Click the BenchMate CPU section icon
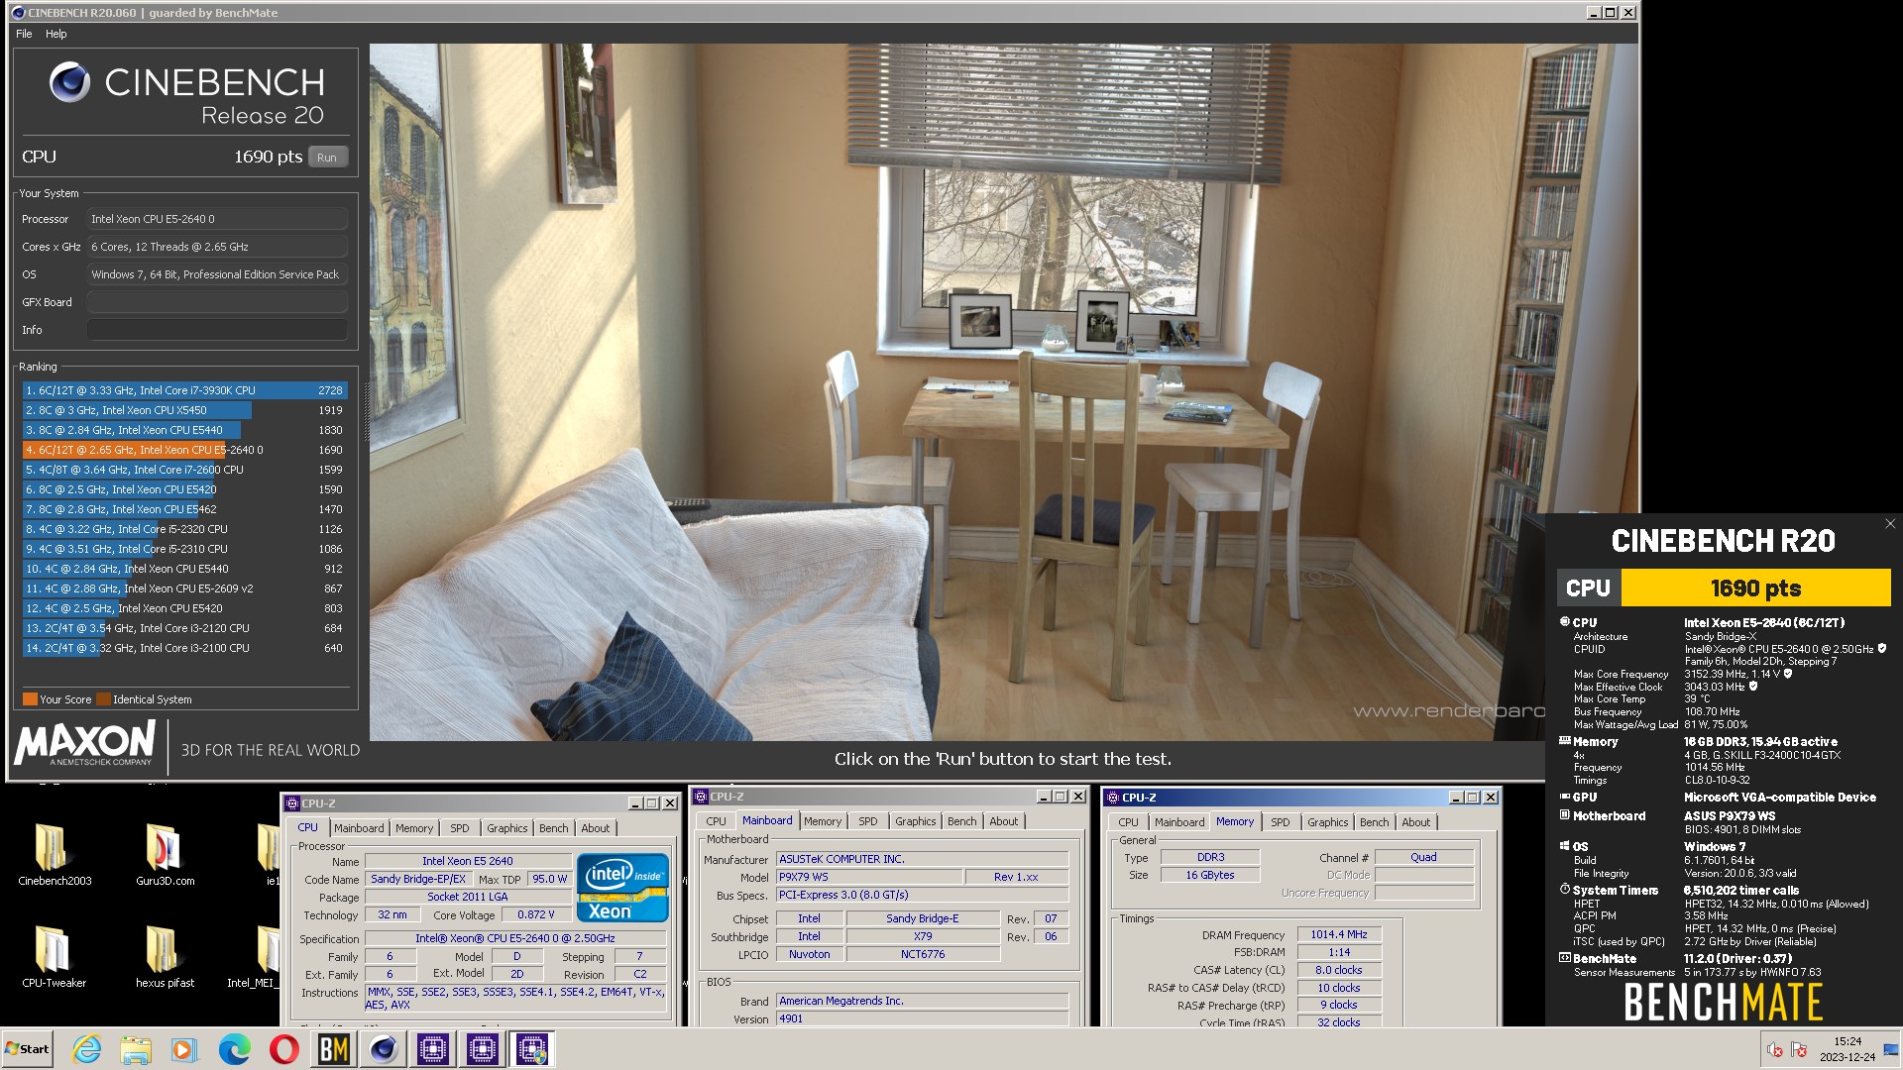Viewport: 1903px width, 1070px height. coord(1565,622)
